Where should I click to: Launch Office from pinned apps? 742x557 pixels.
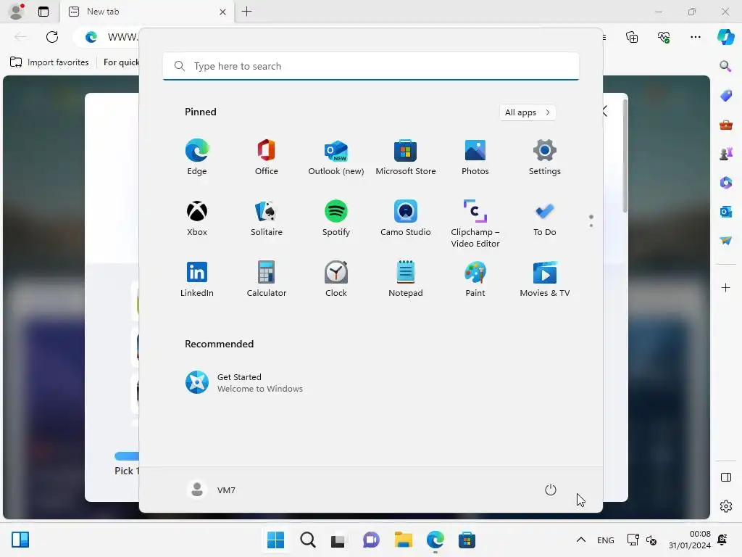(267, 157)
